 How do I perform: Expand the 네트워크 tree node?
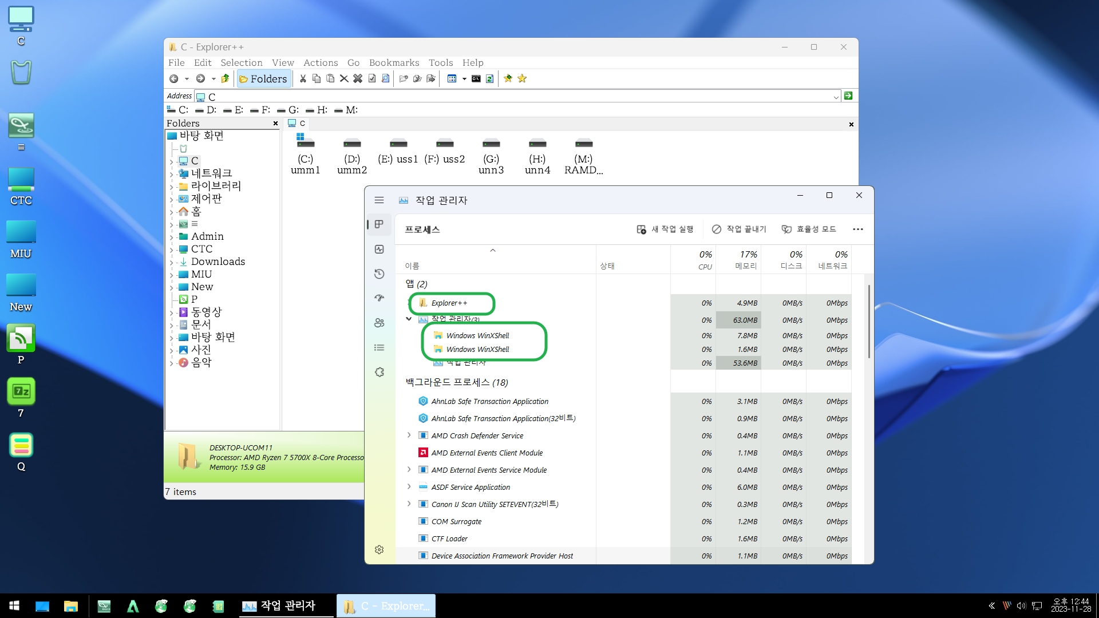tap(171, 174)
